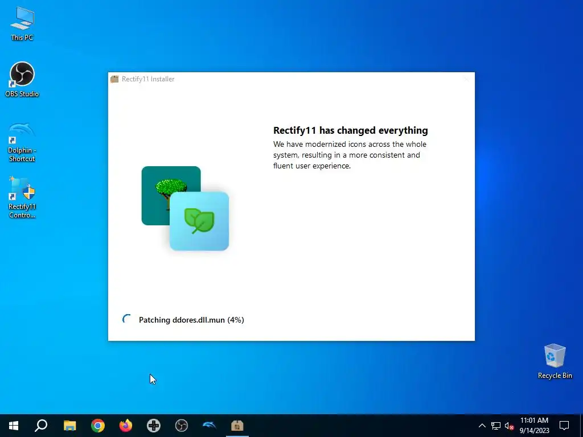Viewport: 583px width, 437px height.
Task: Open taskbar Search
Action: click(x=41, y=426)
